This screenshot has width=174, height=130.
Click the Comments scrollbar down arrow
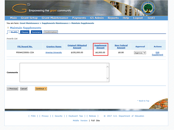108,78
